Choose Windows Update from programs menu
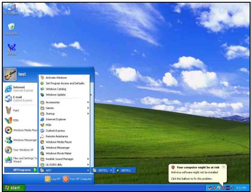The width and height of the screenshot is (251, 192). [64, 95]
